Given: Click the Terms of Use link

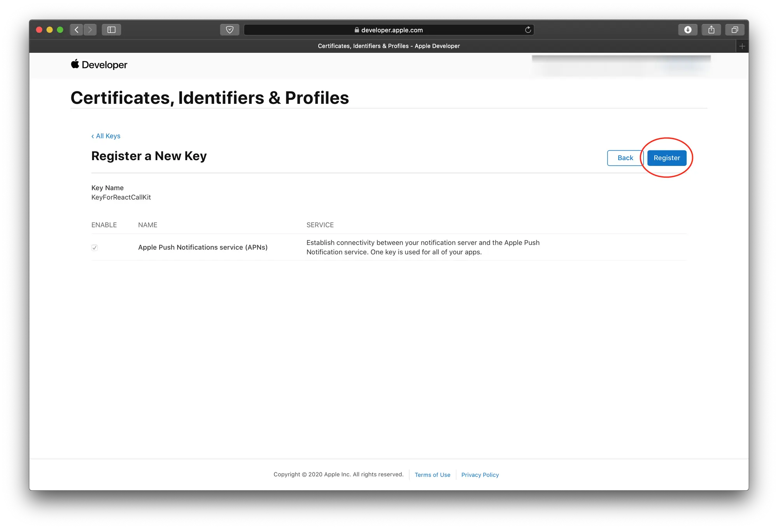Looking at the screenshot, I should coord(432,474).
